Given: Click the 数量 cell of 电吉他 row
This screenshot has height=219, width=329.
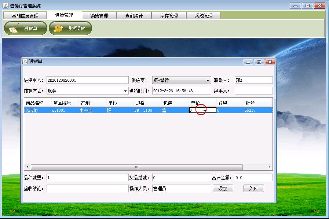Looking at the screenshot, I should point(230,110).
